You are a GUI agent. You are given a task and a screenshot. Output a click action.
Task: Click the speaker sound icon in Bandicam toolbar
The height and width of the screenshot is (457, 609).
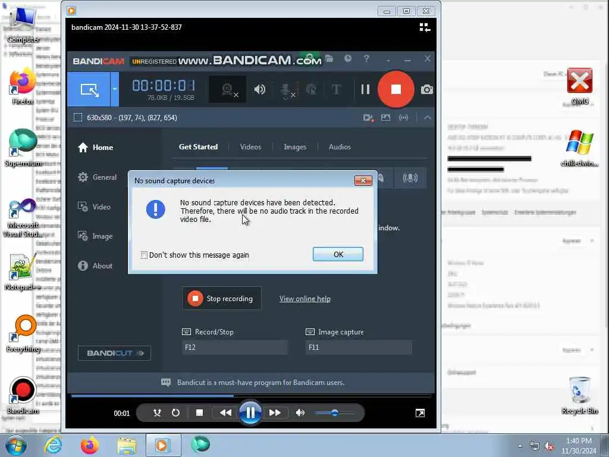click(x=259, y=90)
